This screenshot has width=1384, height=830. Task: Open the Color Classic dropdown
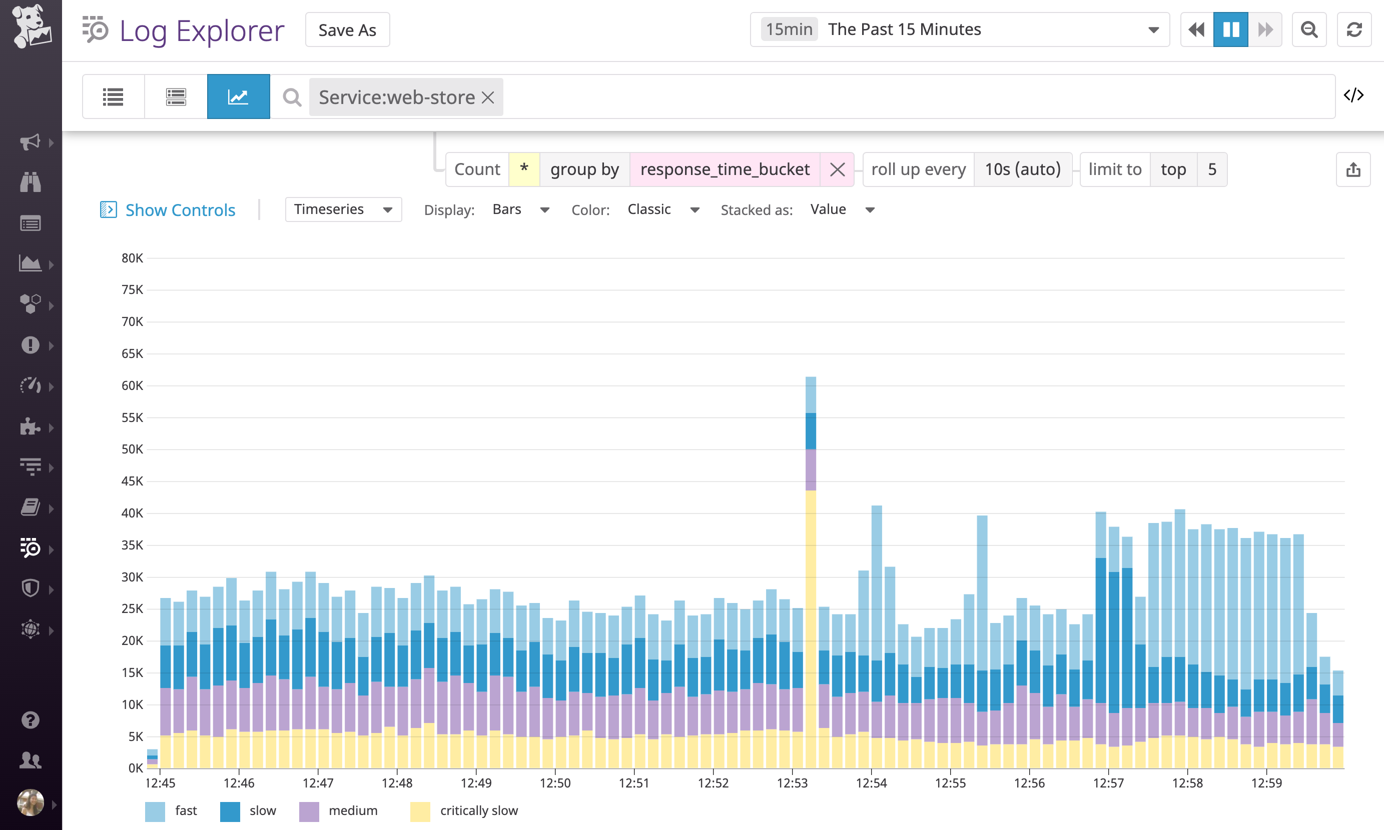coord(663,209)
